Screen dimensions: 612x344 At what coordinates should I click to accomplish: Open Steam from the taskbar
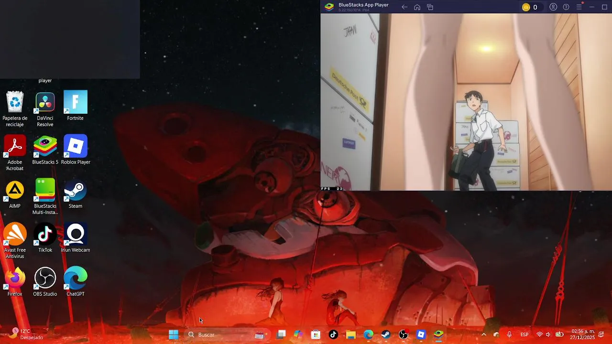click(x=386, y=335)
